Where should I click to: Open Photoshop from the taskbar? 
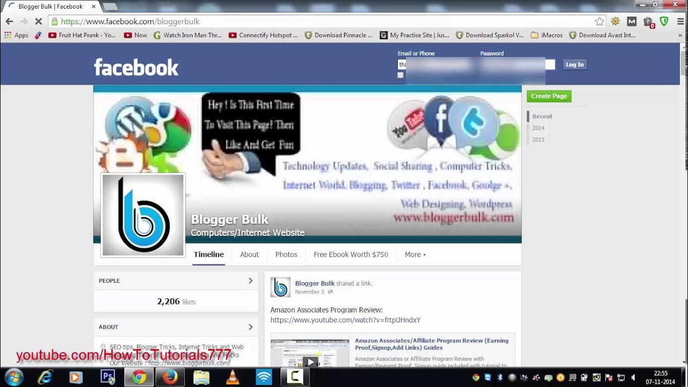(x=107, y=377)
